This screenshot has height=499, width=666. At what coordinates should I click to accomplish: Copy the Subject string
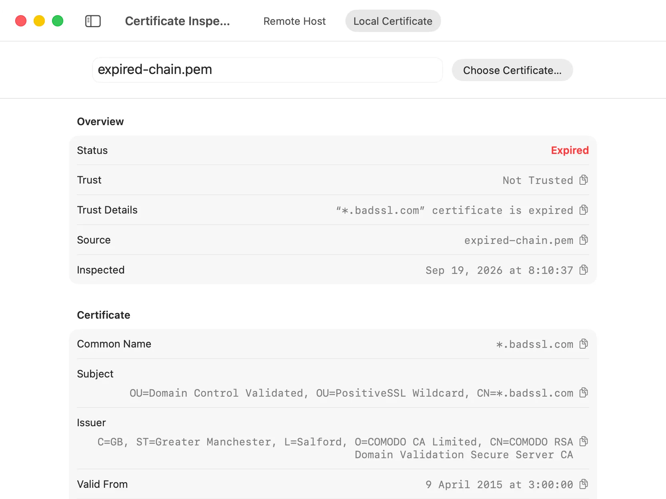pyautogui.click(x=584, y=393)
